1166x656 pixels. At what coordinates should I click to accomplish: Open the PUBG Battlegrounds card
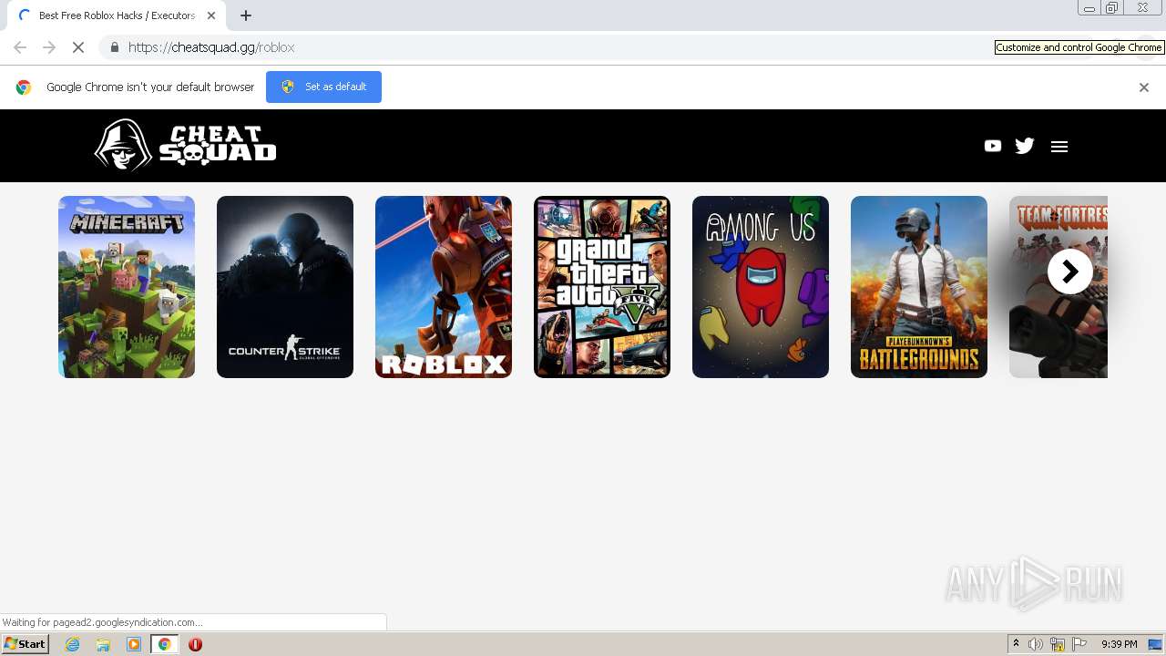tap(919, 287)
